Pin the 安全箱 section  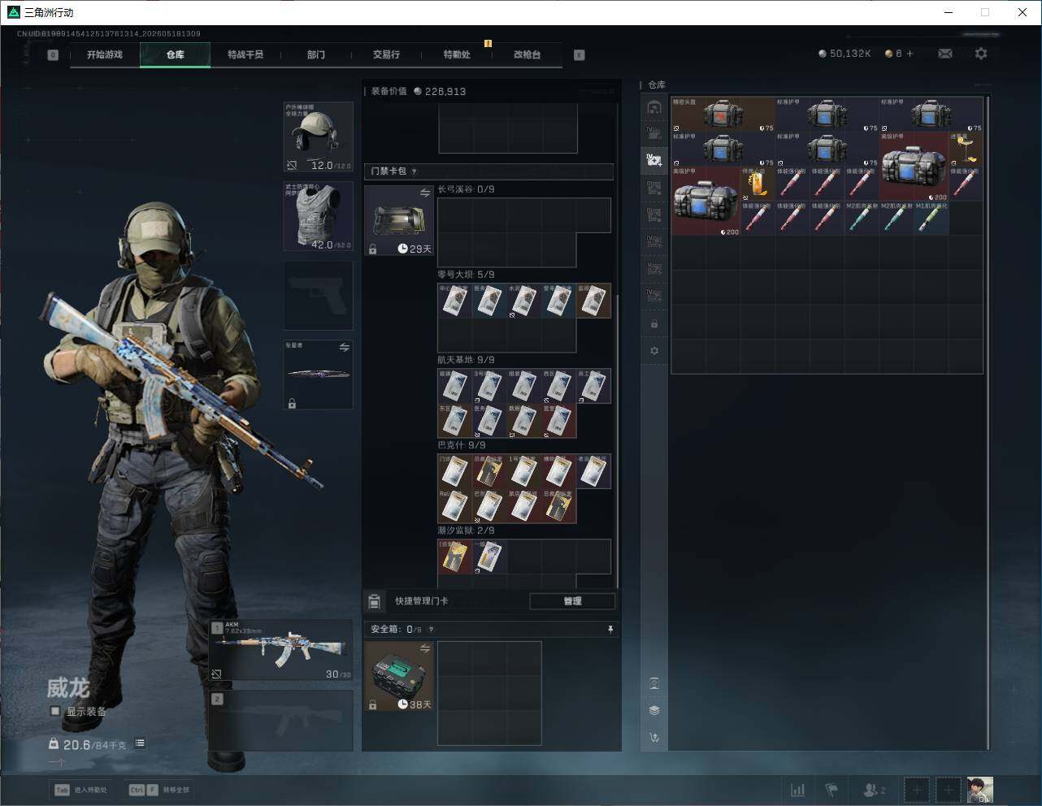610,629
